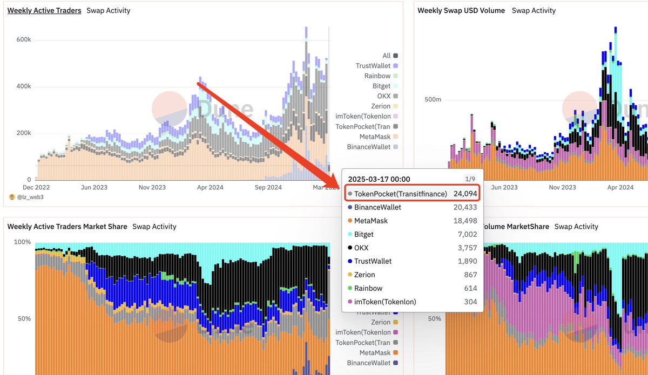Select the MetaMask 18,498 tooltip row

413,221
